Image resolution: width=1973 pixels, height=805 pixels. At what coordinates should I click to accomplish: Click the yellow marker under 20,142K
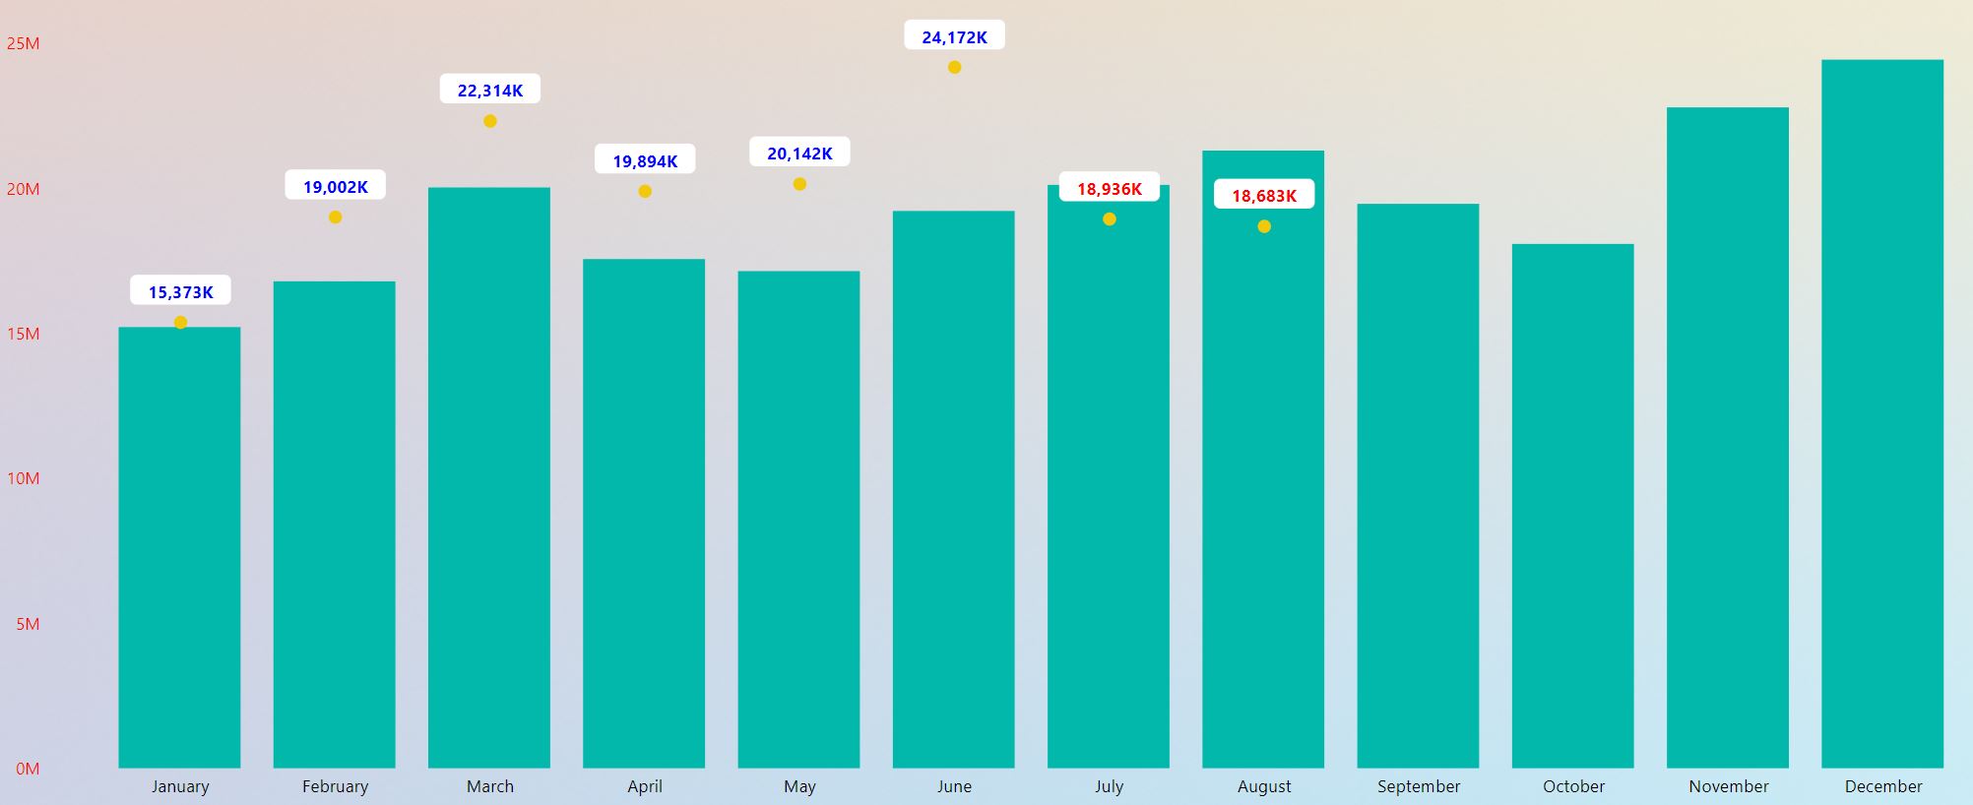pyautogui.click(x=799, y=184)
